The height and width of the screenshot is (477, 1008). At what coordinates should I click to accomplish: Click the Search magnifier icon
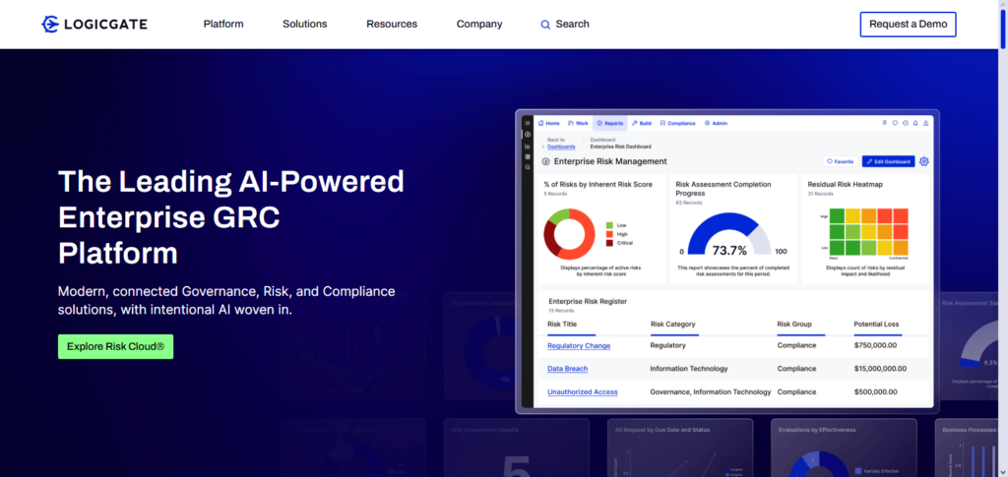click(x=545, y=25)
